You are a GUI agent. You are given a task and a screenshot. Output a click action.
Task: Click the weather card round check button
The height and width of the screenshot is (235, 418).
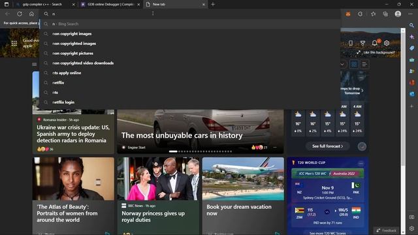click(362, 146)
